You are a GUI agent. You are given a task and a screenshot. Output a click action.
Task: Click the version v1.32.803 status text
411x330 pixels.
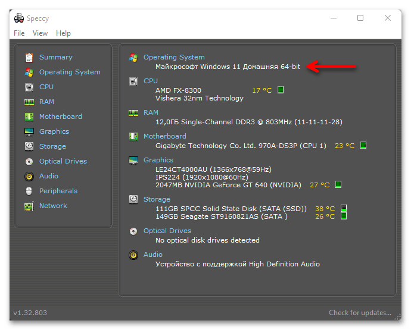pyautogui.click(x=30, y=313)
